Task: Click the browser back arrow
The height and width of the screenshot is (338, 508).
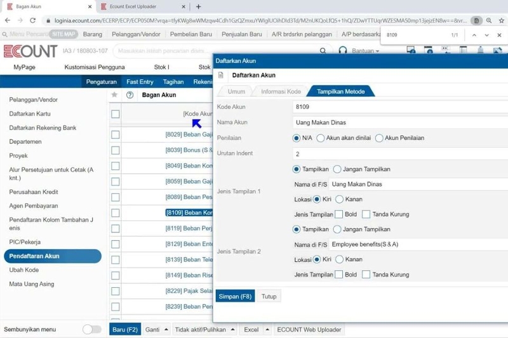Action: tap(8, 20)
